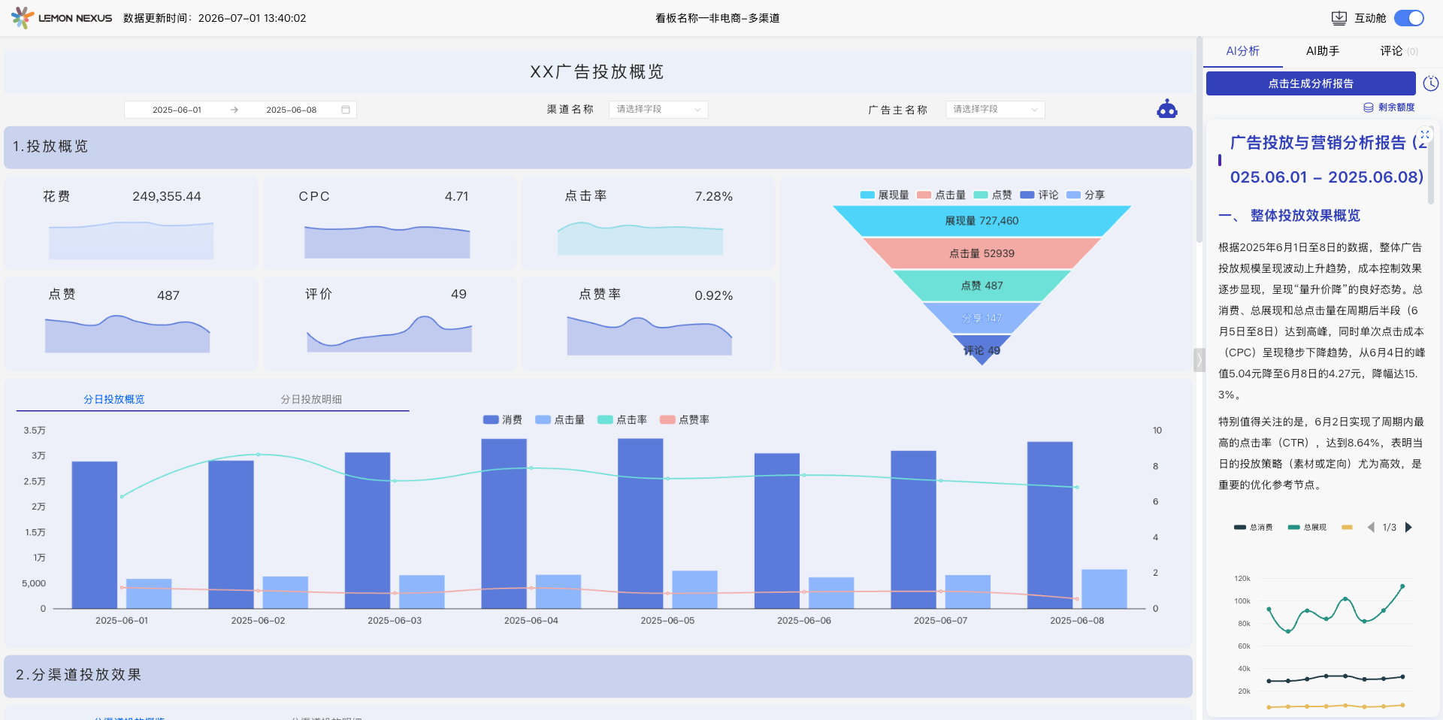
Task: Click funnel segment 分享 147
Action: (982, 318)
